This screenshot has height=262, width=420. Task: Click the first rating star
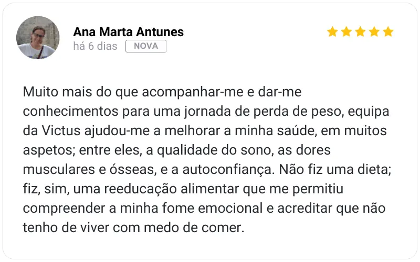[x=332, y=31]
